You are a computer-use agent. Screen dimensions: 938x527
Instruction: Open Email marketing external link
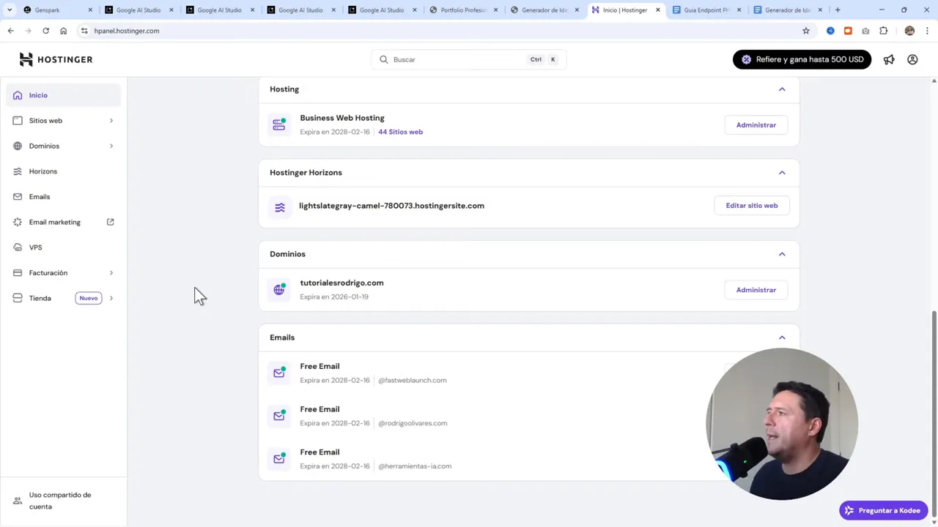click(55, 222)
